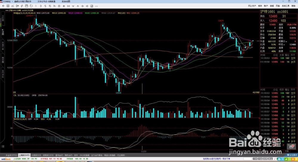
Task: Expand the 昨结 dropdown arrow
Action: (284, 45)
